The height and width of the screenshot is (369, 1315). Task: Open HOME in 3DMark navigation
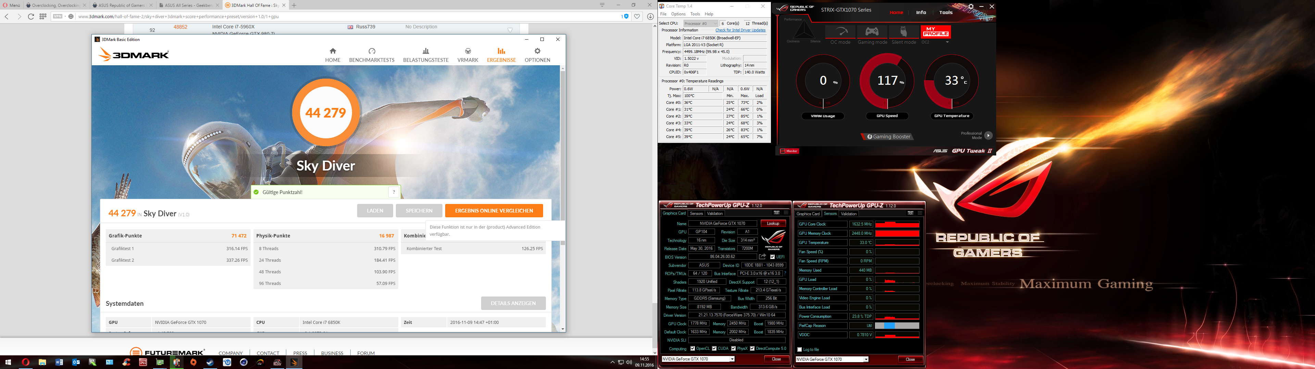point(333,55)
